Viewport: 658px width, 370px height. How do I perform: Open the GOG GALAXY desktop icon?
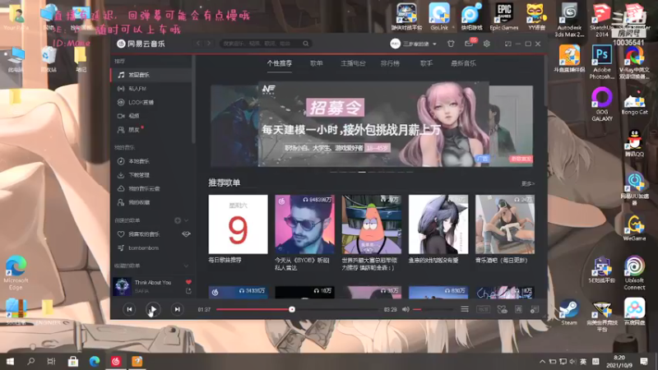click(x=602, y=104)
